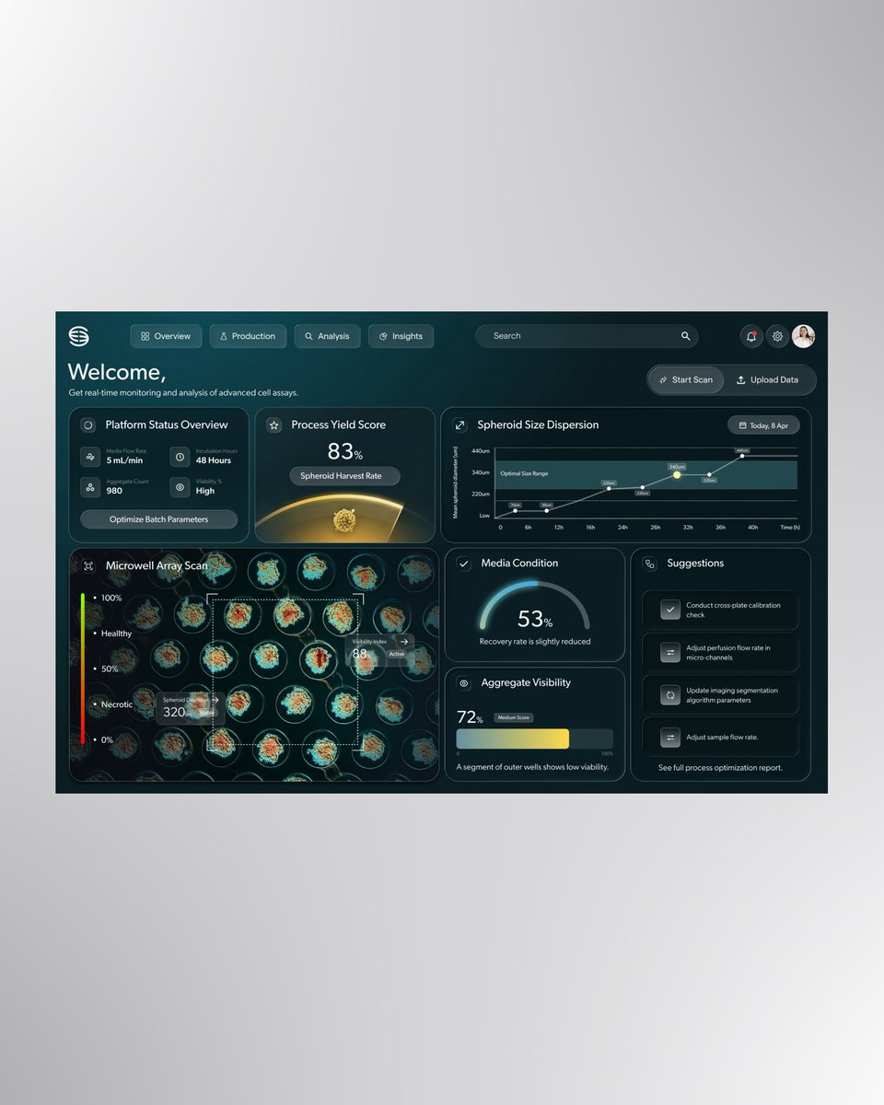Open settings via gear icon
This screenshot has height=1105, width=884.
tap(777, 336)
